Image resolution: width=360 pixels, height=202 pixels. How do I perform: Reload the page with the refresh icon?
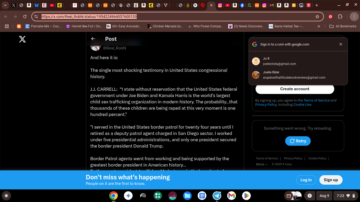point(25,17)
